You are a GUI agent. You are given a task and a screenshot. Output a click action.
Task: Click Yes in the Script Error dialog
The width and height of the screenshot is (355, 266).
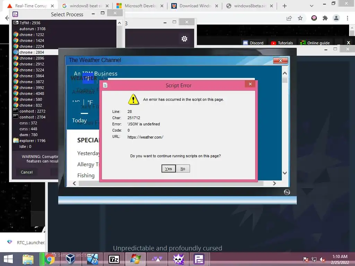point(168,169)
